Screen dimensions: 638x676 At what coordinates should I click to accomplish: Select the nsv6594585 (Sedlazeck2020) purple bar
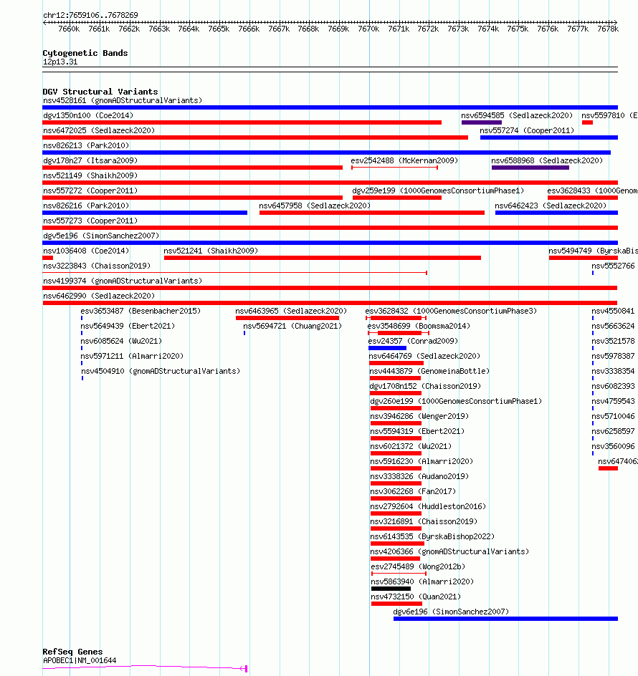pos(481,123)
